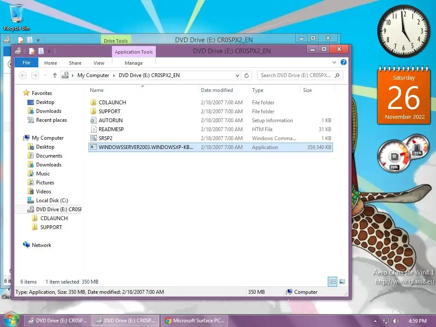Screen dimensions: 436x327
Task: Expand the ribbon with the chevron
Action: pyautogui.click(x=334, y=62)
